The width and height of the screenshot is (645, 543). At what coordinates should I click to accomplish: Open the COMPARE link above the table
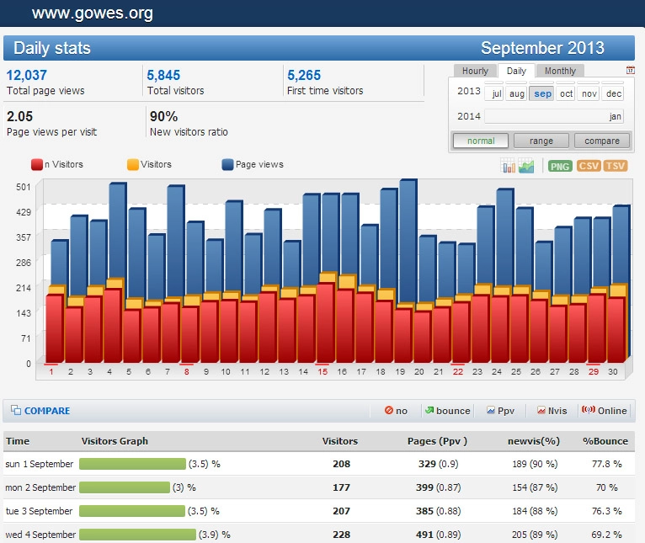pos(41,411)
